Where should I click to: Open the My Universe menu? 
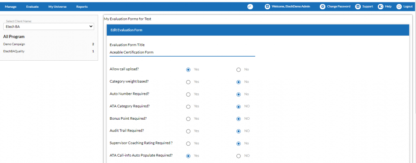[x=57, y=6]
